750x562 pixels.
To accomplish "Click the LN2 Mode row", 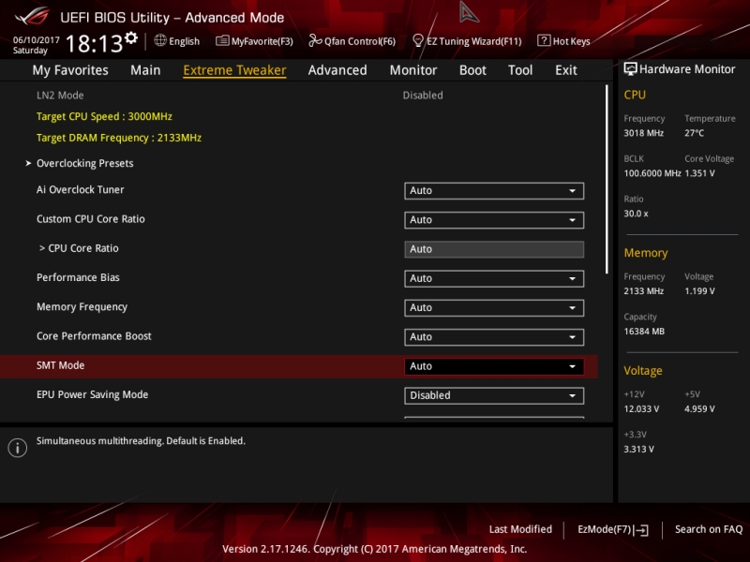I will [x=298, y=96].
